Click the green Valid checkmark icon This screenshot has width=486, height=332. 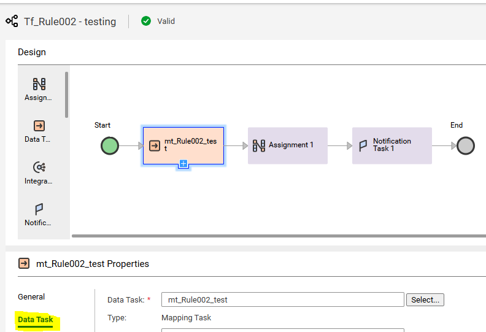point(146,21)
